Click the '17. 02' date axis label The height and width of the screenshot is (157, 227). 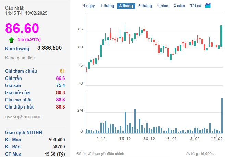tap(217, 139)
